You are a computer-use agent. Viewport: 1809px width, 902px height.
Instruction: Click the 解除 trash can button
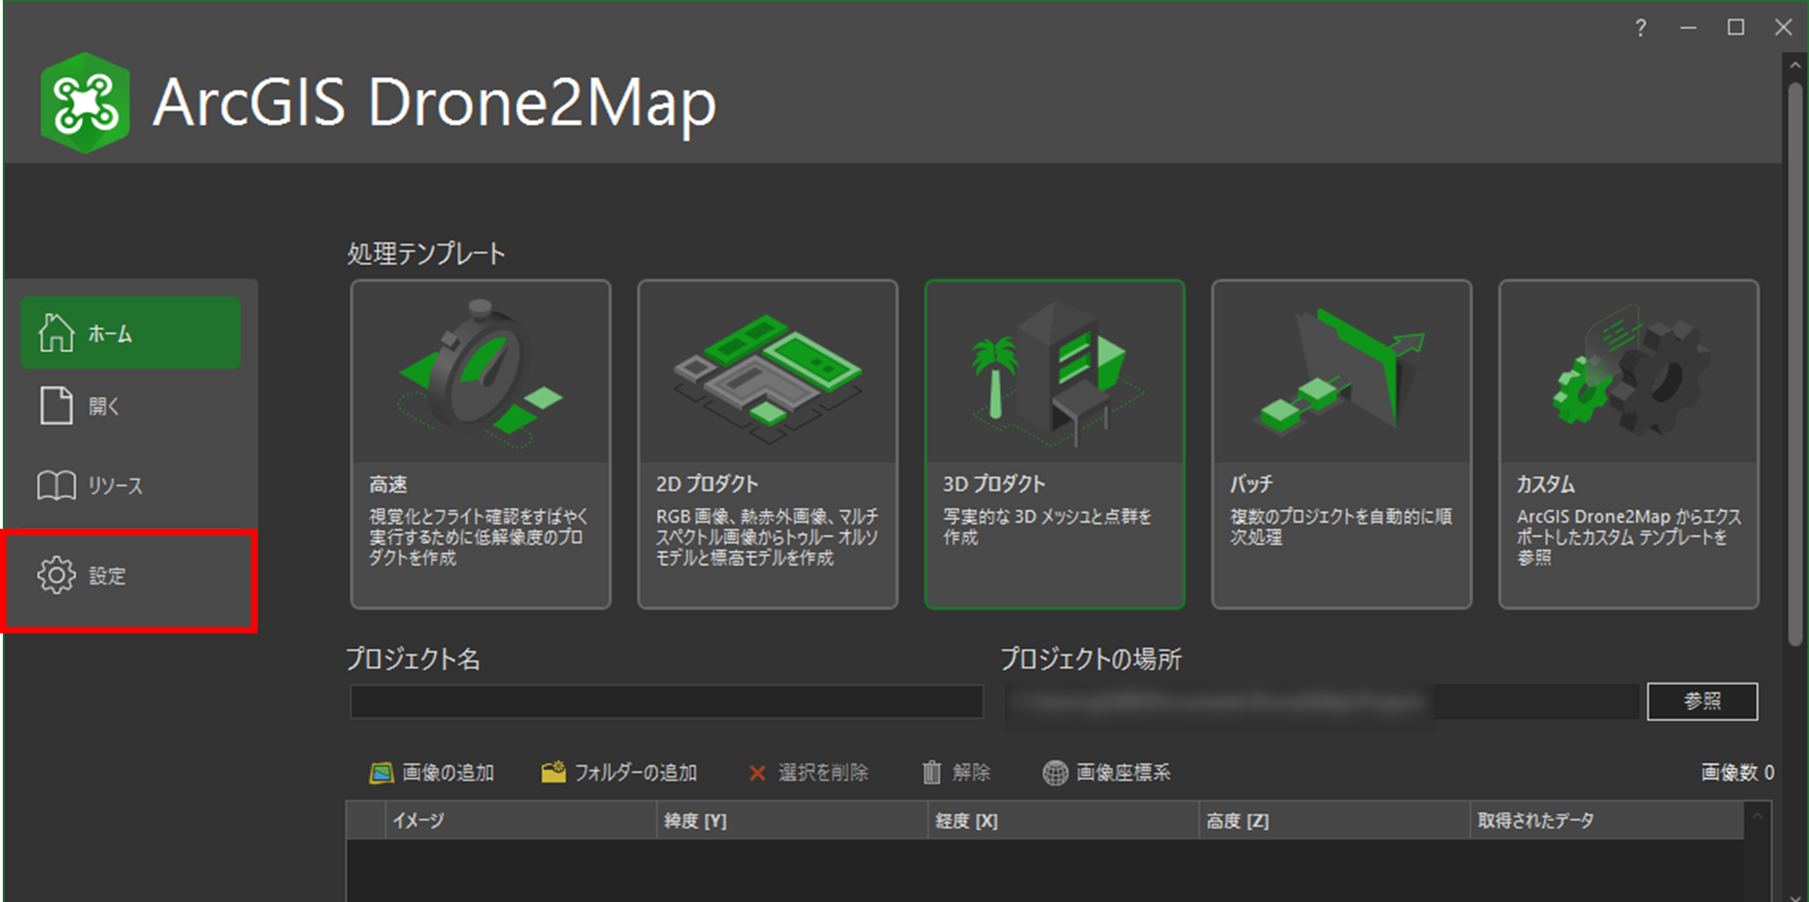955,772
